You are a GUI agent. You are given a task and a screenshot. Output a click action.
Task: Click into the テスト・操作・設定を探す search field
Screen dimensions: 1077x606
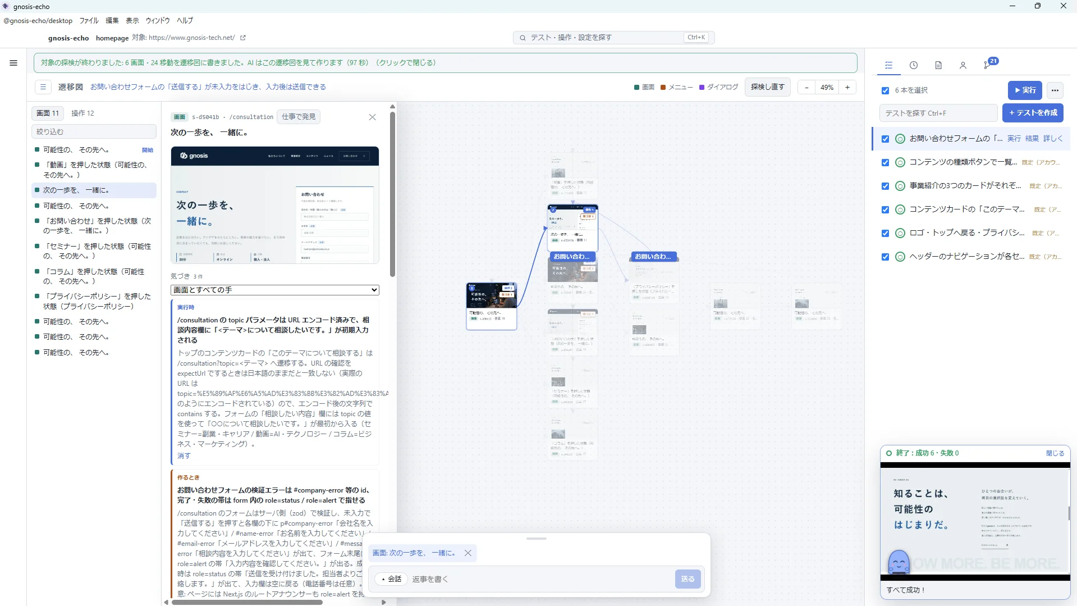tap(613, 38)
